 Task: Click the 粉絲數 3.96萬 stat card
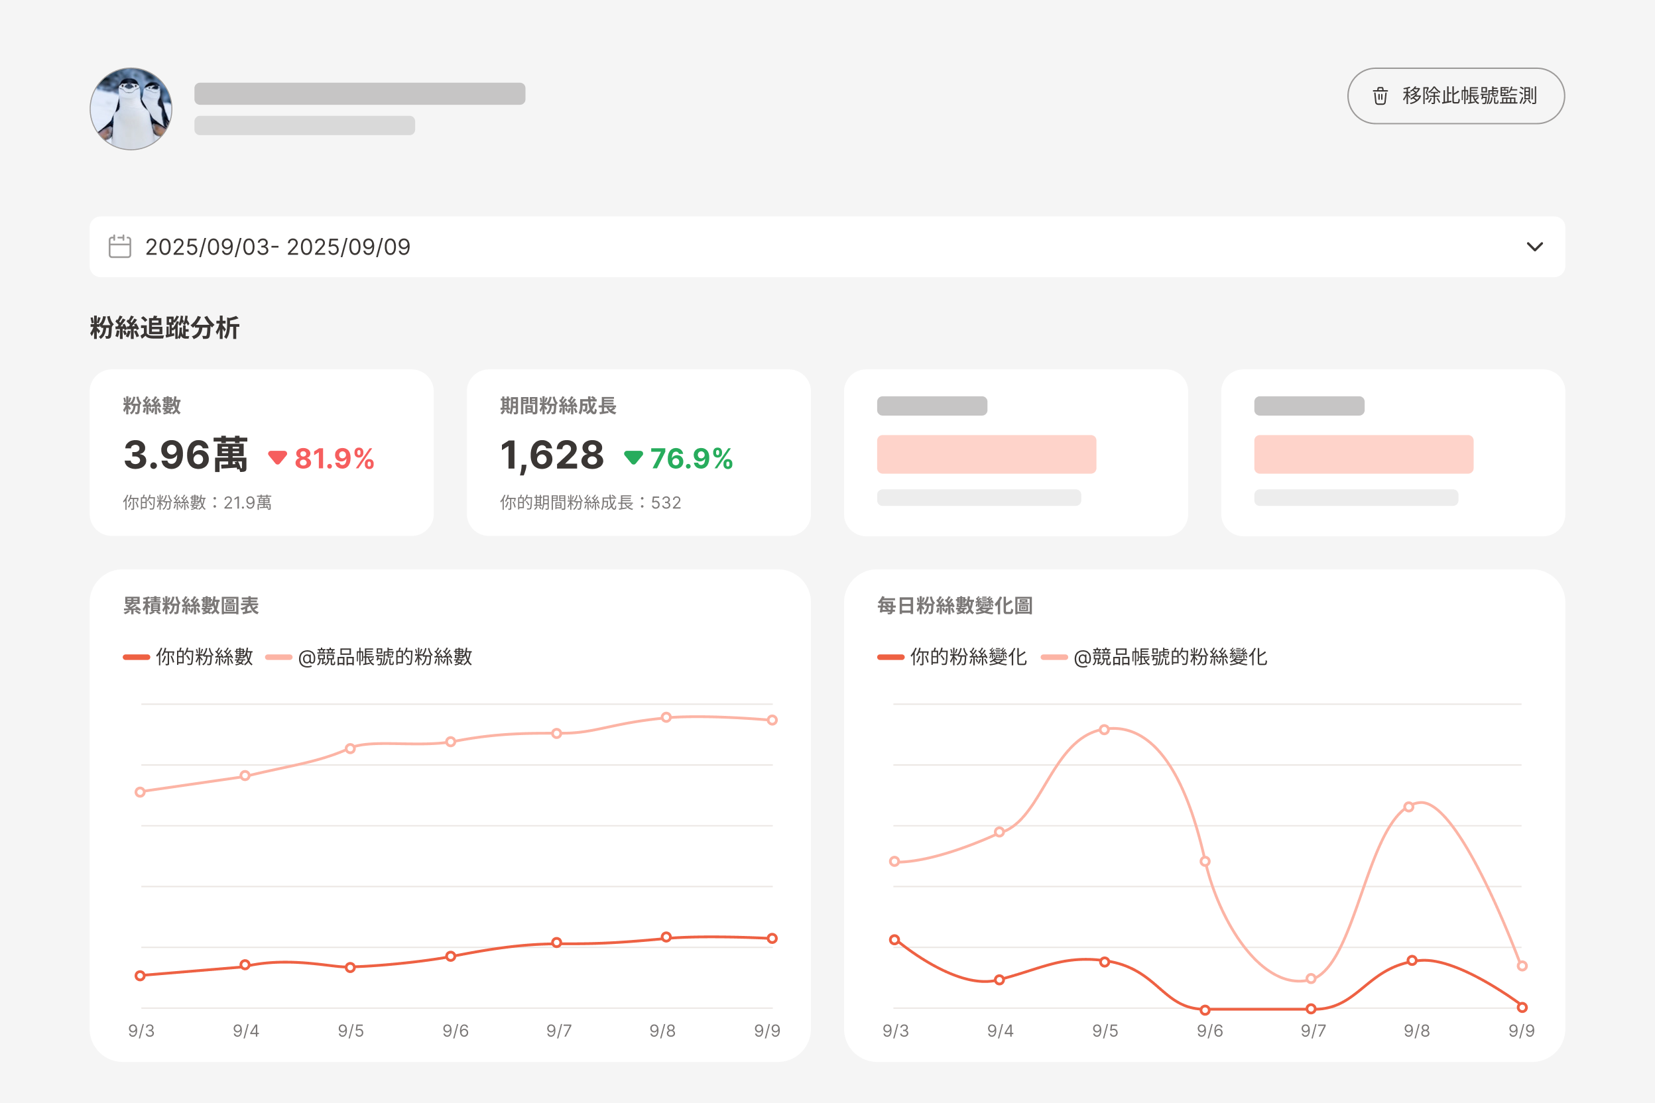261,452
